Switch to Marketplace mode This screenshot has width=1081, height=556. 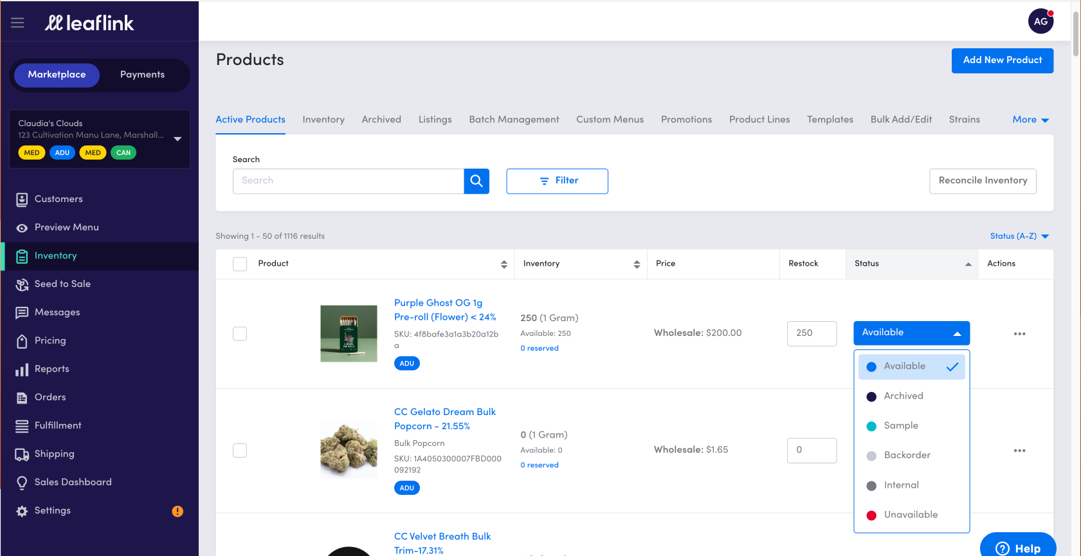point(57,75)
